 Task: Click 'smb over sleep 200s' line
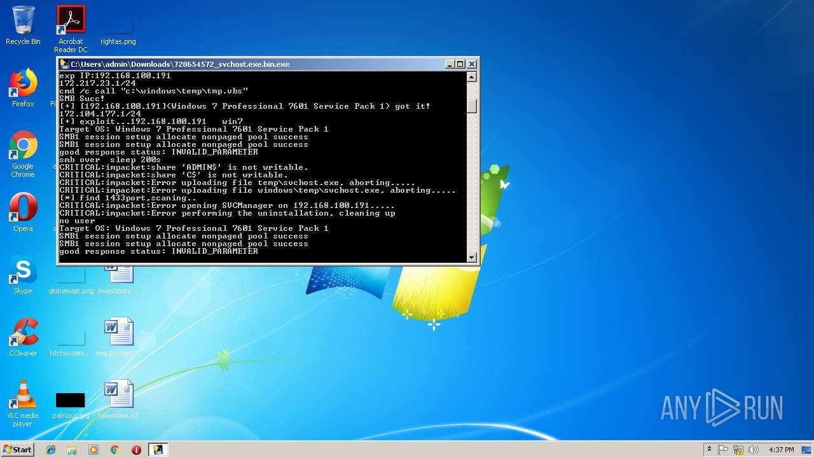click(x=110, y=160)
